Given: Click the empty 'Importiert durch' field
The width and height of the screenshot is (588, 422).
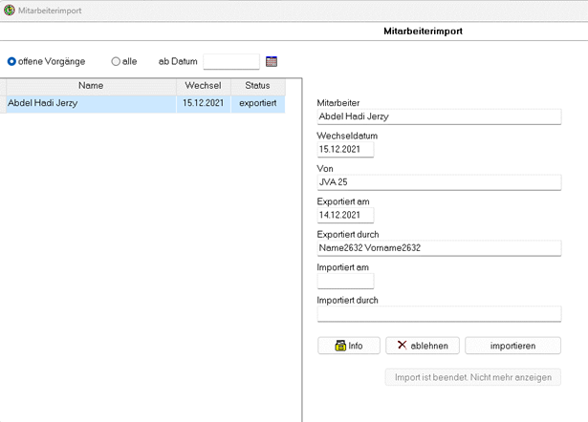Looking at the screenshot, I should pos(439,314).
